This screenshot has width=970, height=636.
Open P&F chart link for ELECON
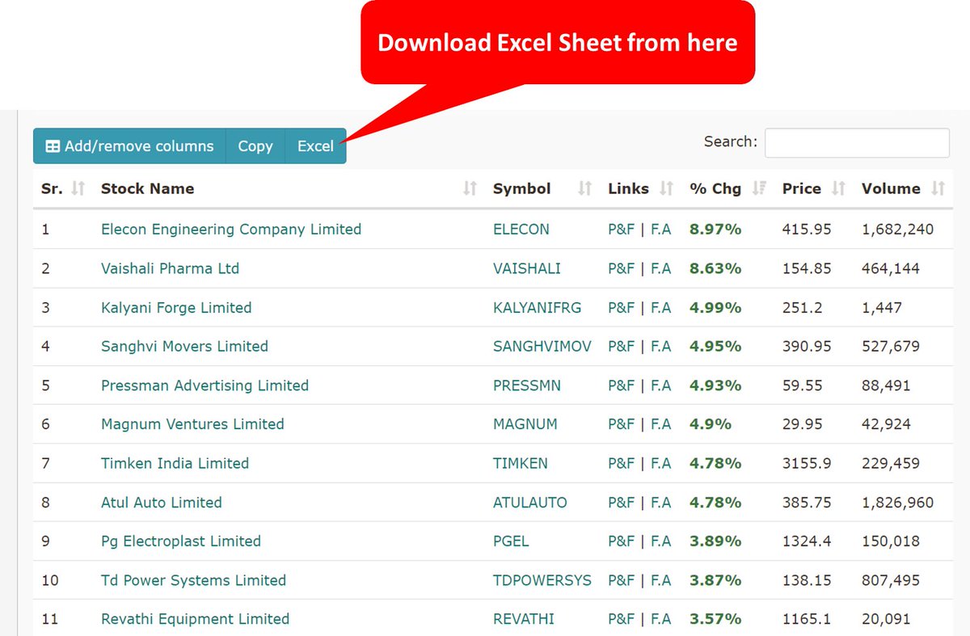pyautogui.click(x=621, y=230)
